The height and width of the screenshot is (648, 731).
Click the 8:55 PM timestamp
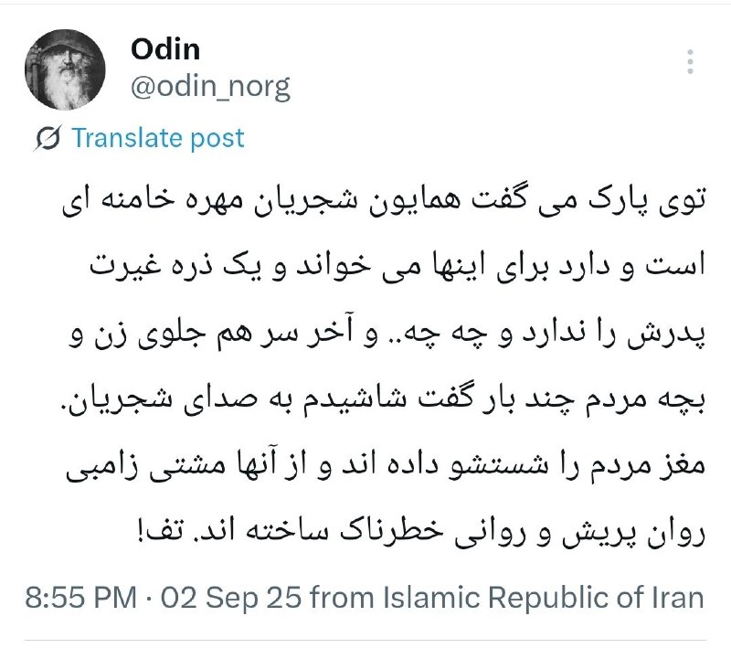click(x=80, y=597)
